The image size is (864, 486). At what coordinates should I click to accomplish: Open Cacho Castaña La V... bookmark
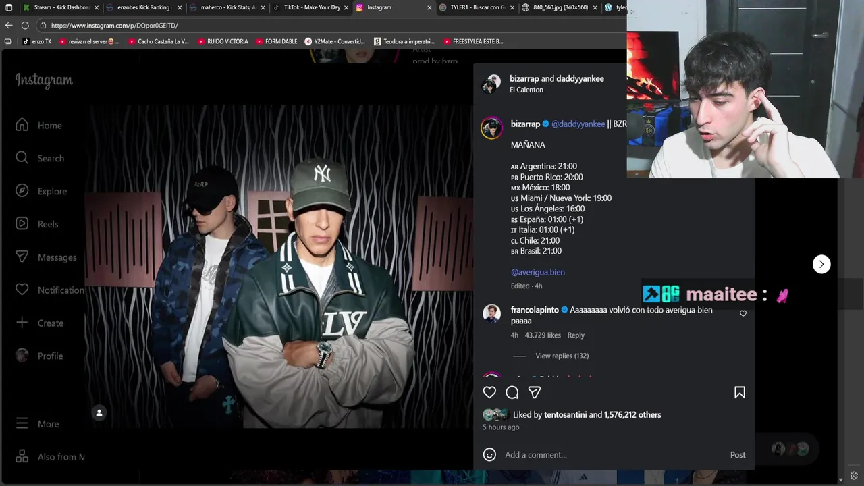[158, 41]
